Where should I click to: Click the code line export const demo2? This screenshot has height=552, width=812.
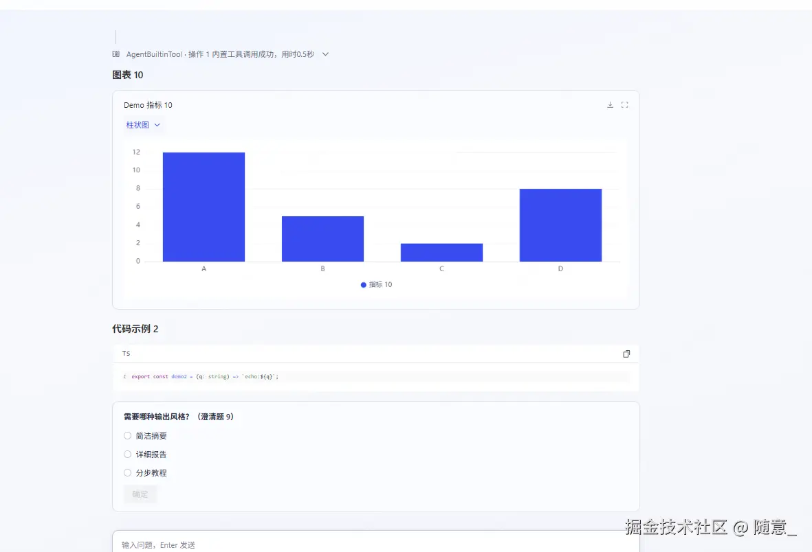tap(205, 377)
